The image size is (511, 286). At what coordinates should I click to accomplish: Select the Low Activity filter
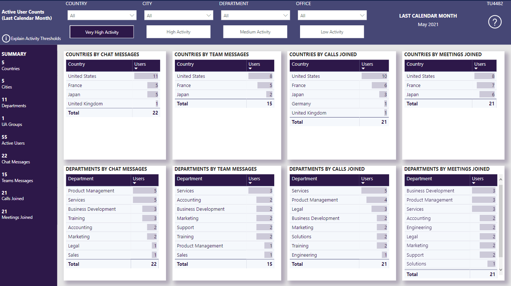tap(332, 32)
